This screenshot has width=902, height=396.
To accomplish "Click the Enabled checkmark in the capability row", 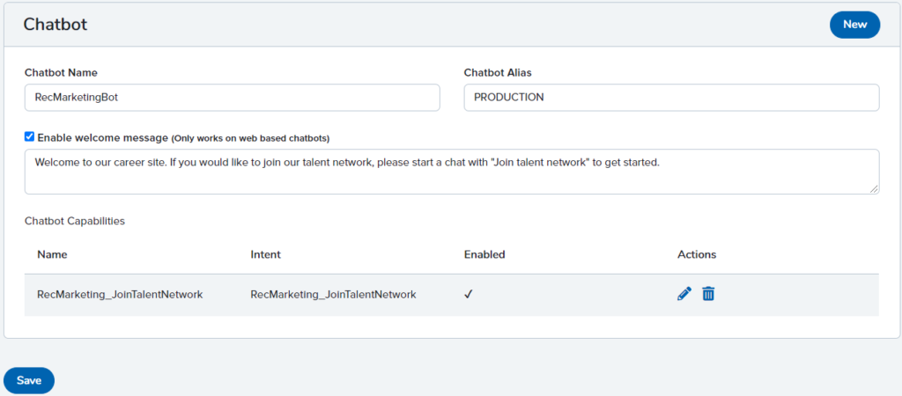I will [469, 294].
